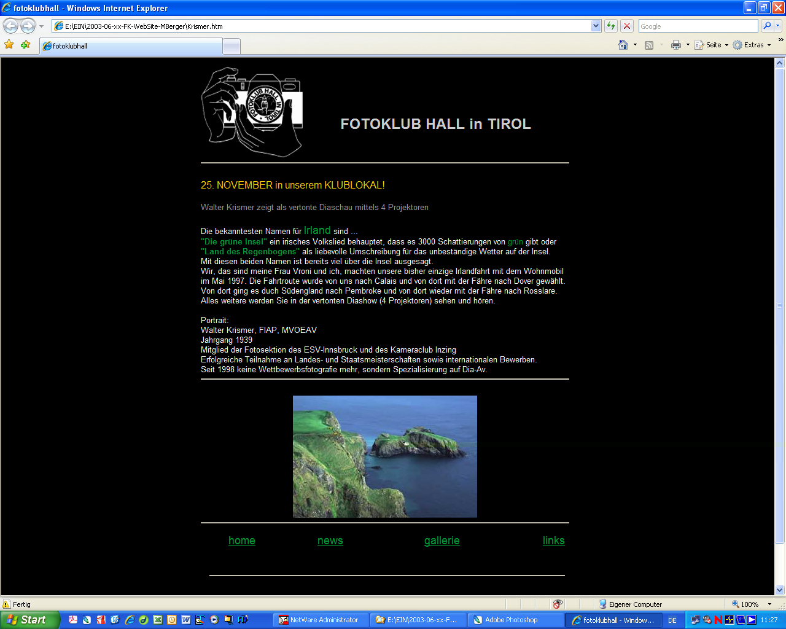This screenshot has height=629, width=786.
Task: Click the tray icon with play arrow
Action: click(x=752, y=620)
